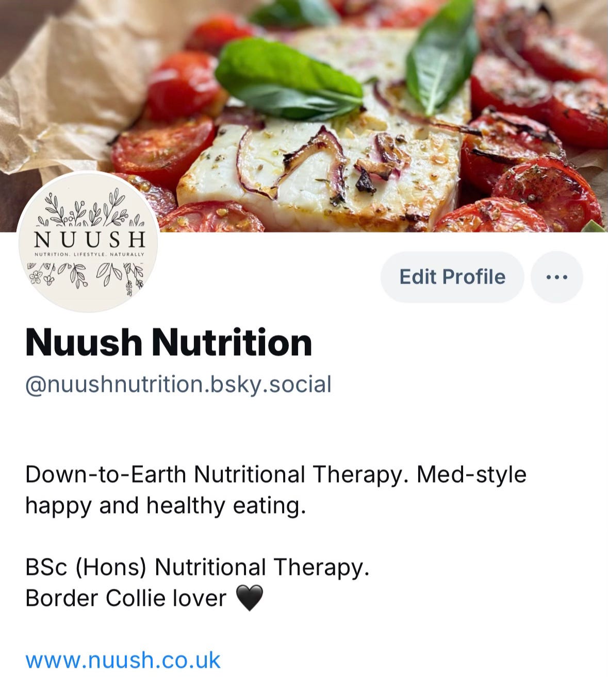
Task: Click the Nuush Nutrition display name
Action: coord(169,342)
